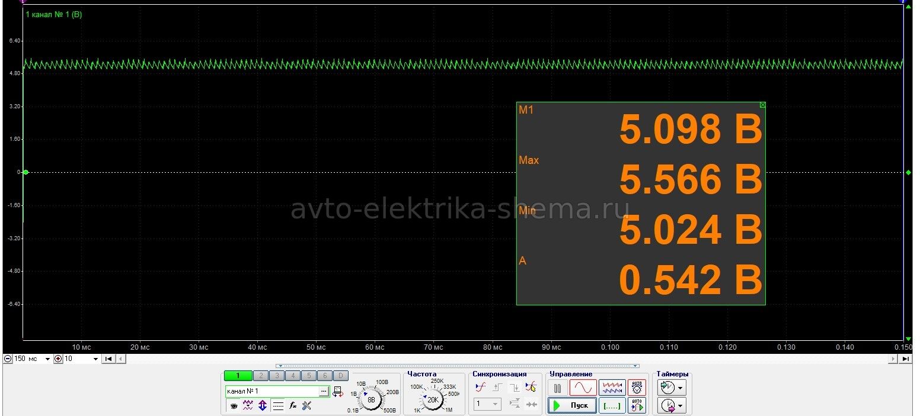Viewport: 920px width, 416px height.
Task: Open the 150 мс time scale dropdown
Action: (x=48, y=359)
